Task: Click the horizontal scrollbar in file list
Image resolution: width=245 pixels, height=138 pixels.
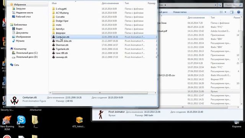Action: 100,93
